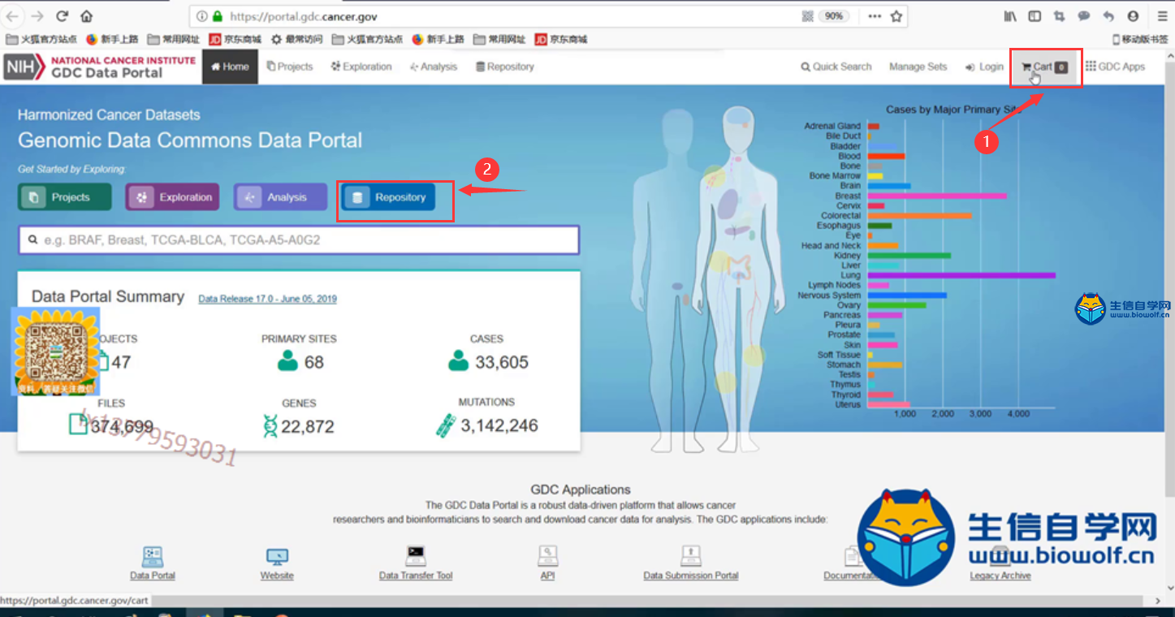Open Repository in the top navigation bar
The width and height of the screenshot is (1175, 617).
point(505,67)
